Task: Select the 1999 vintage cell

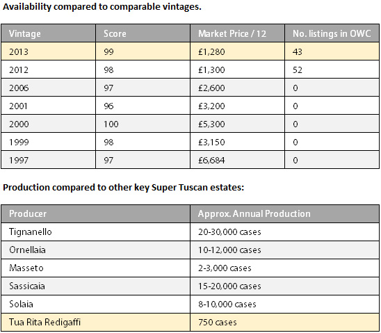Action: 49,142
